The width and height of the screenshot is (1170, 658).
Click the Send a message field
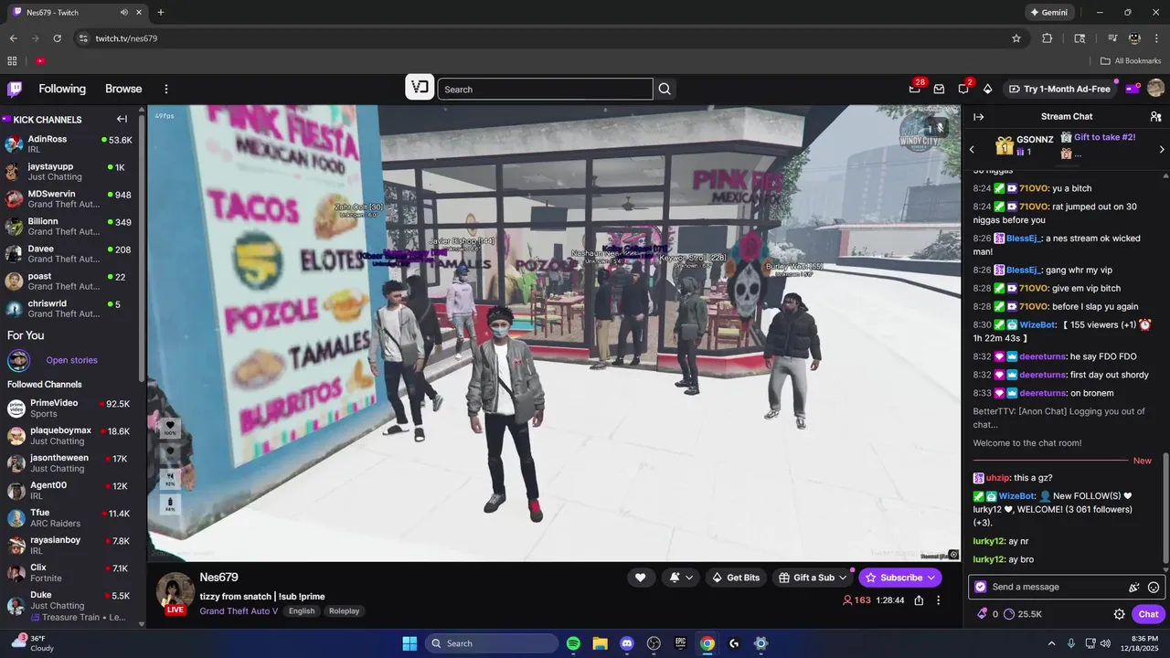(x=1066, y=587)
